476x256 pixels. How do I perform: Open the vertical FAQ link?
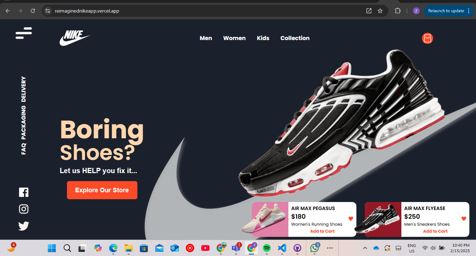click(x=23, y=148)
